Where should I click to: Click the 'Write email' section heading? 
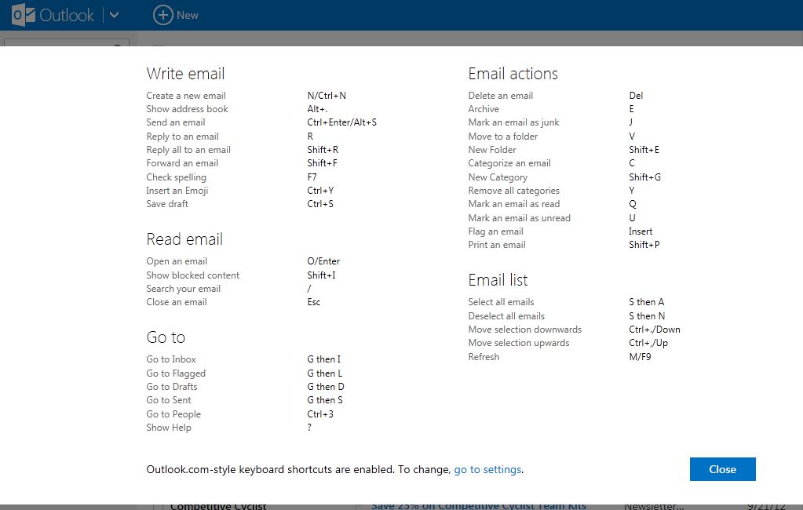point(185,74)
